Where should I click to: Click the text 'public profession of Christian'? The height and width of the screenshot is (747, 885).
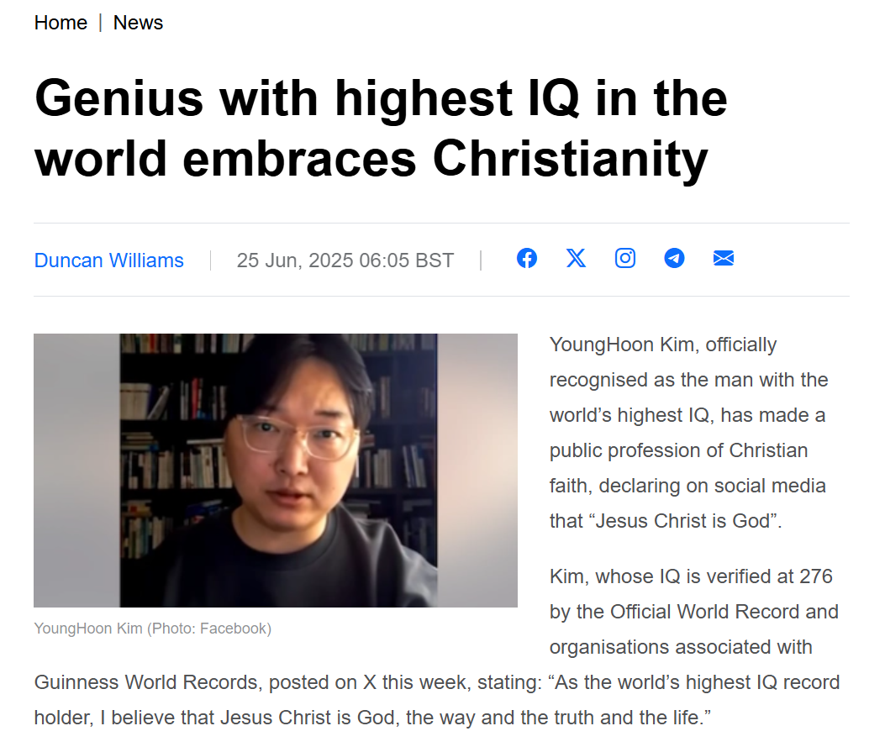coord(678,450)
